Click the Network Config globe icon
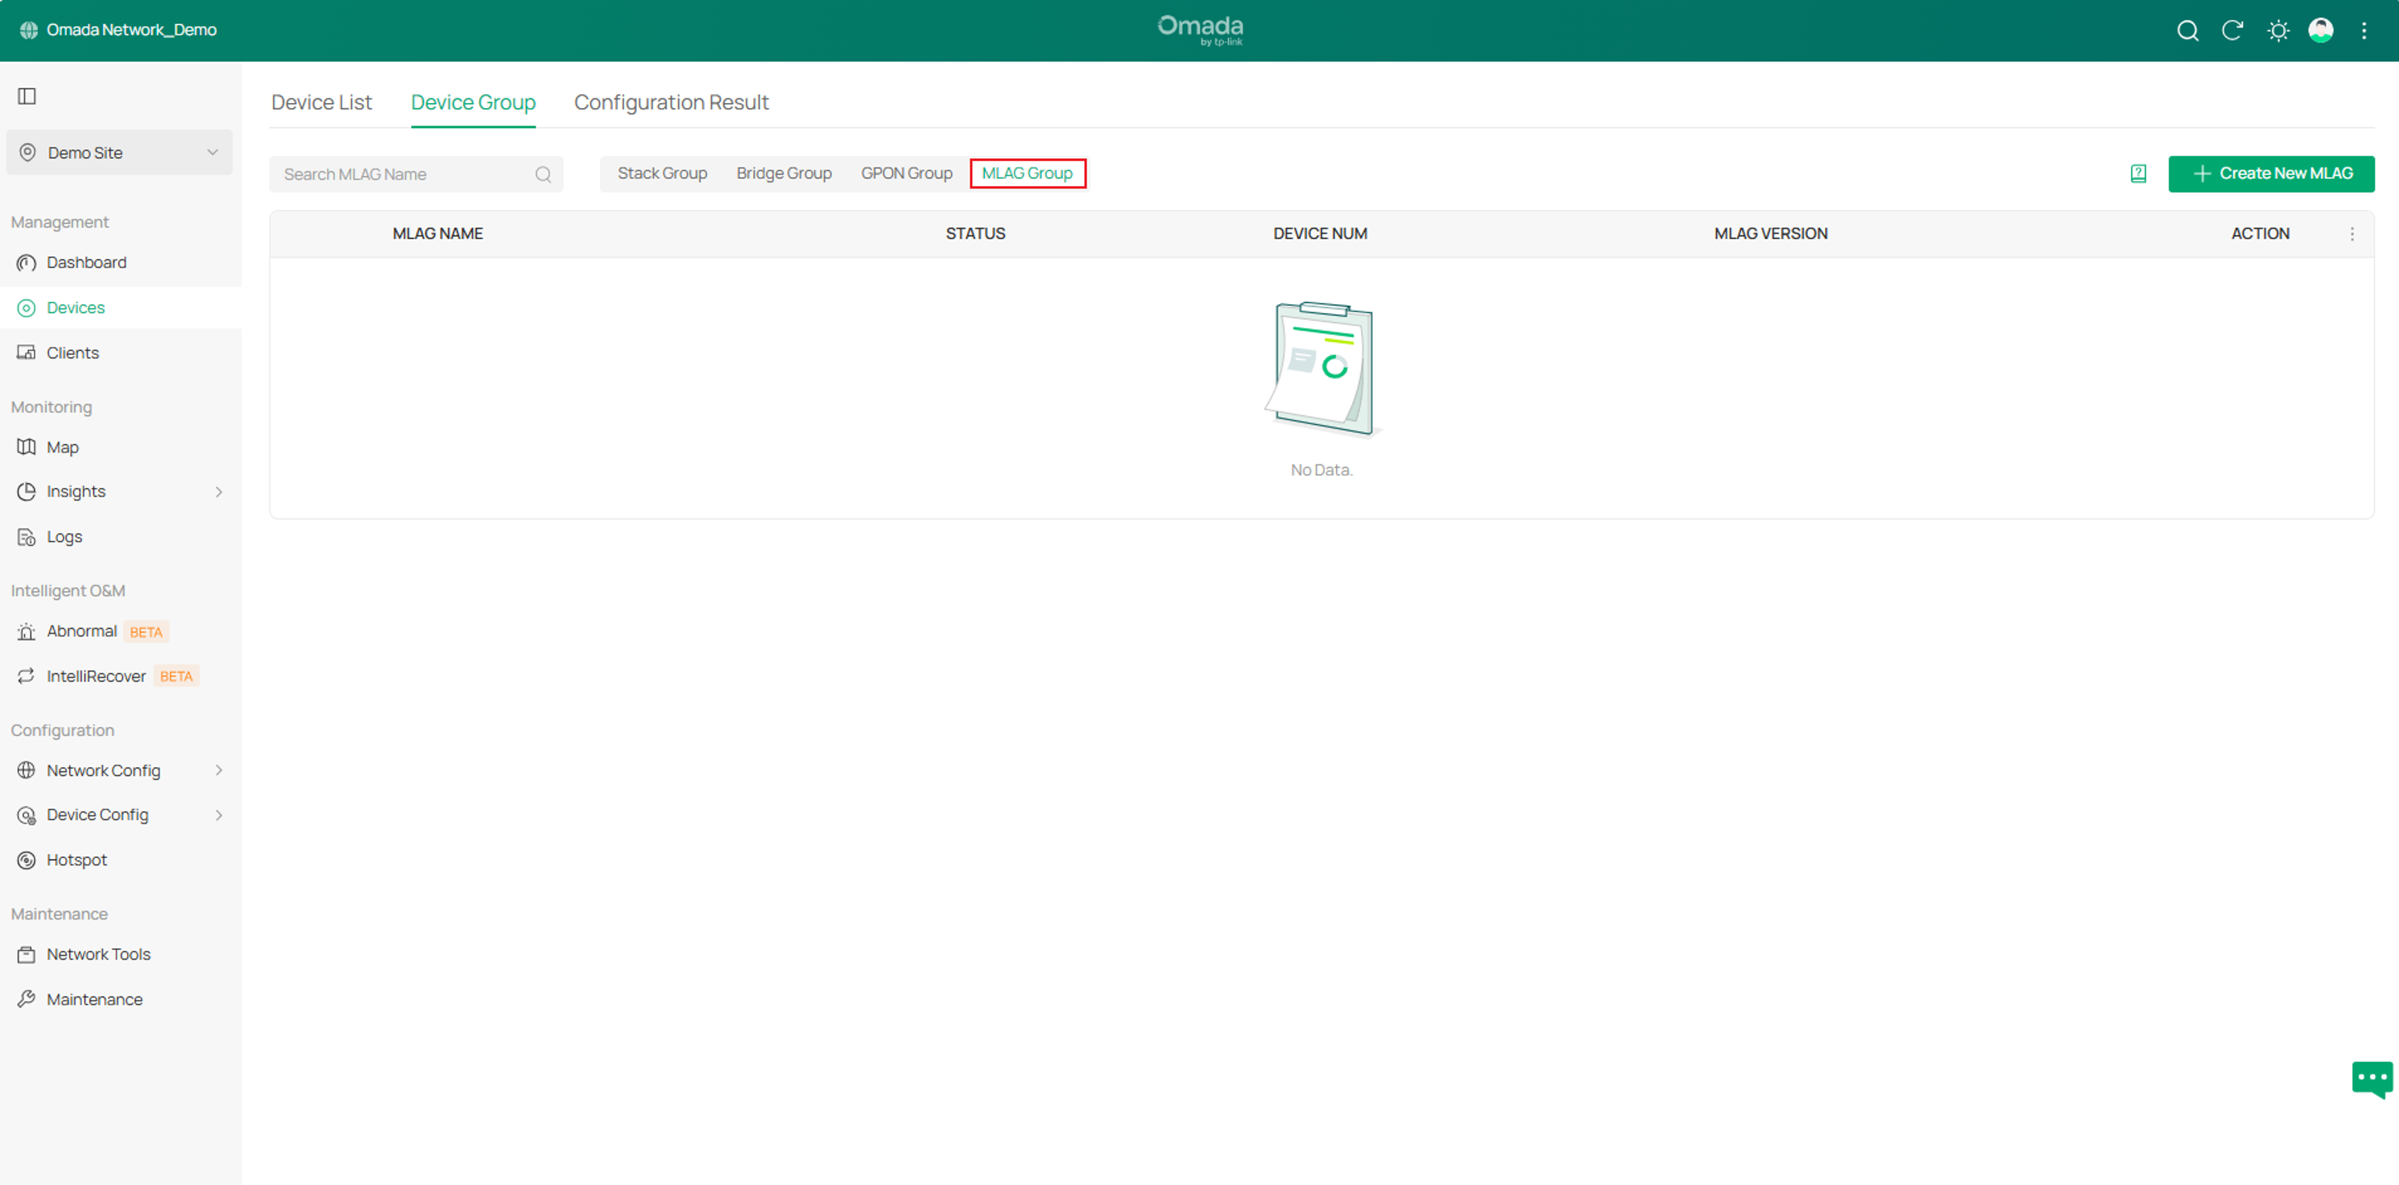Image resolution: width=2399 pixels, height=1185 pixels. (26, 770)
